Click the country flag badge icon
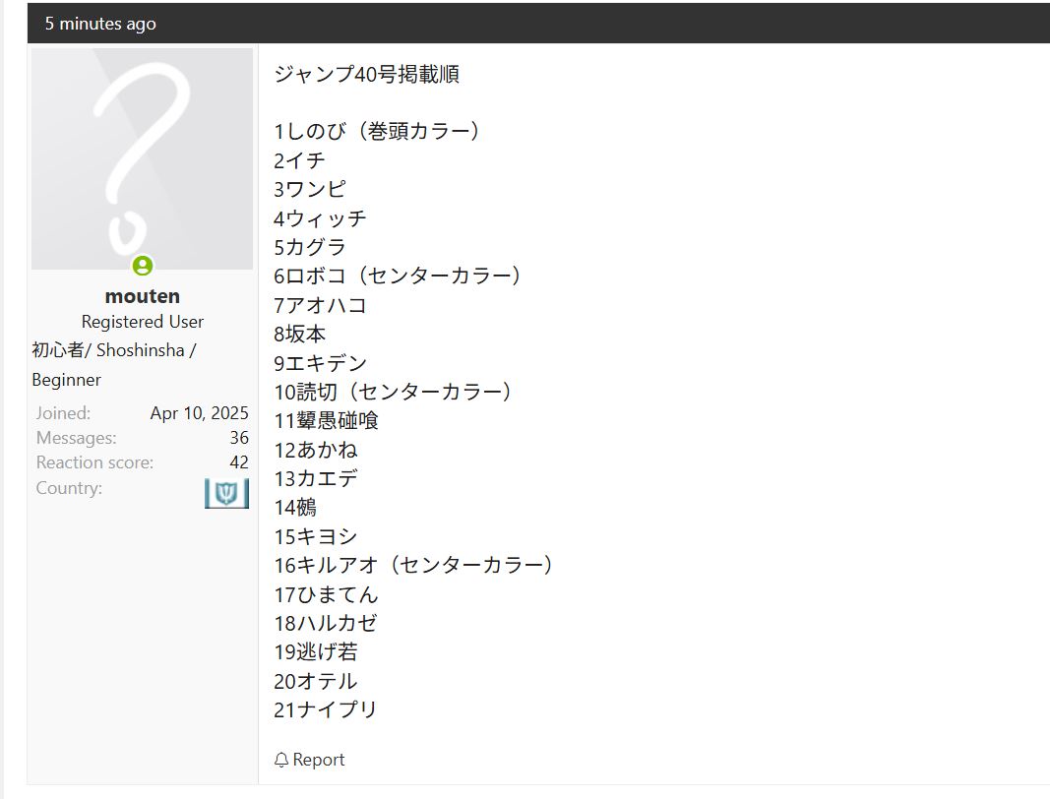 [x=227, y=493]
